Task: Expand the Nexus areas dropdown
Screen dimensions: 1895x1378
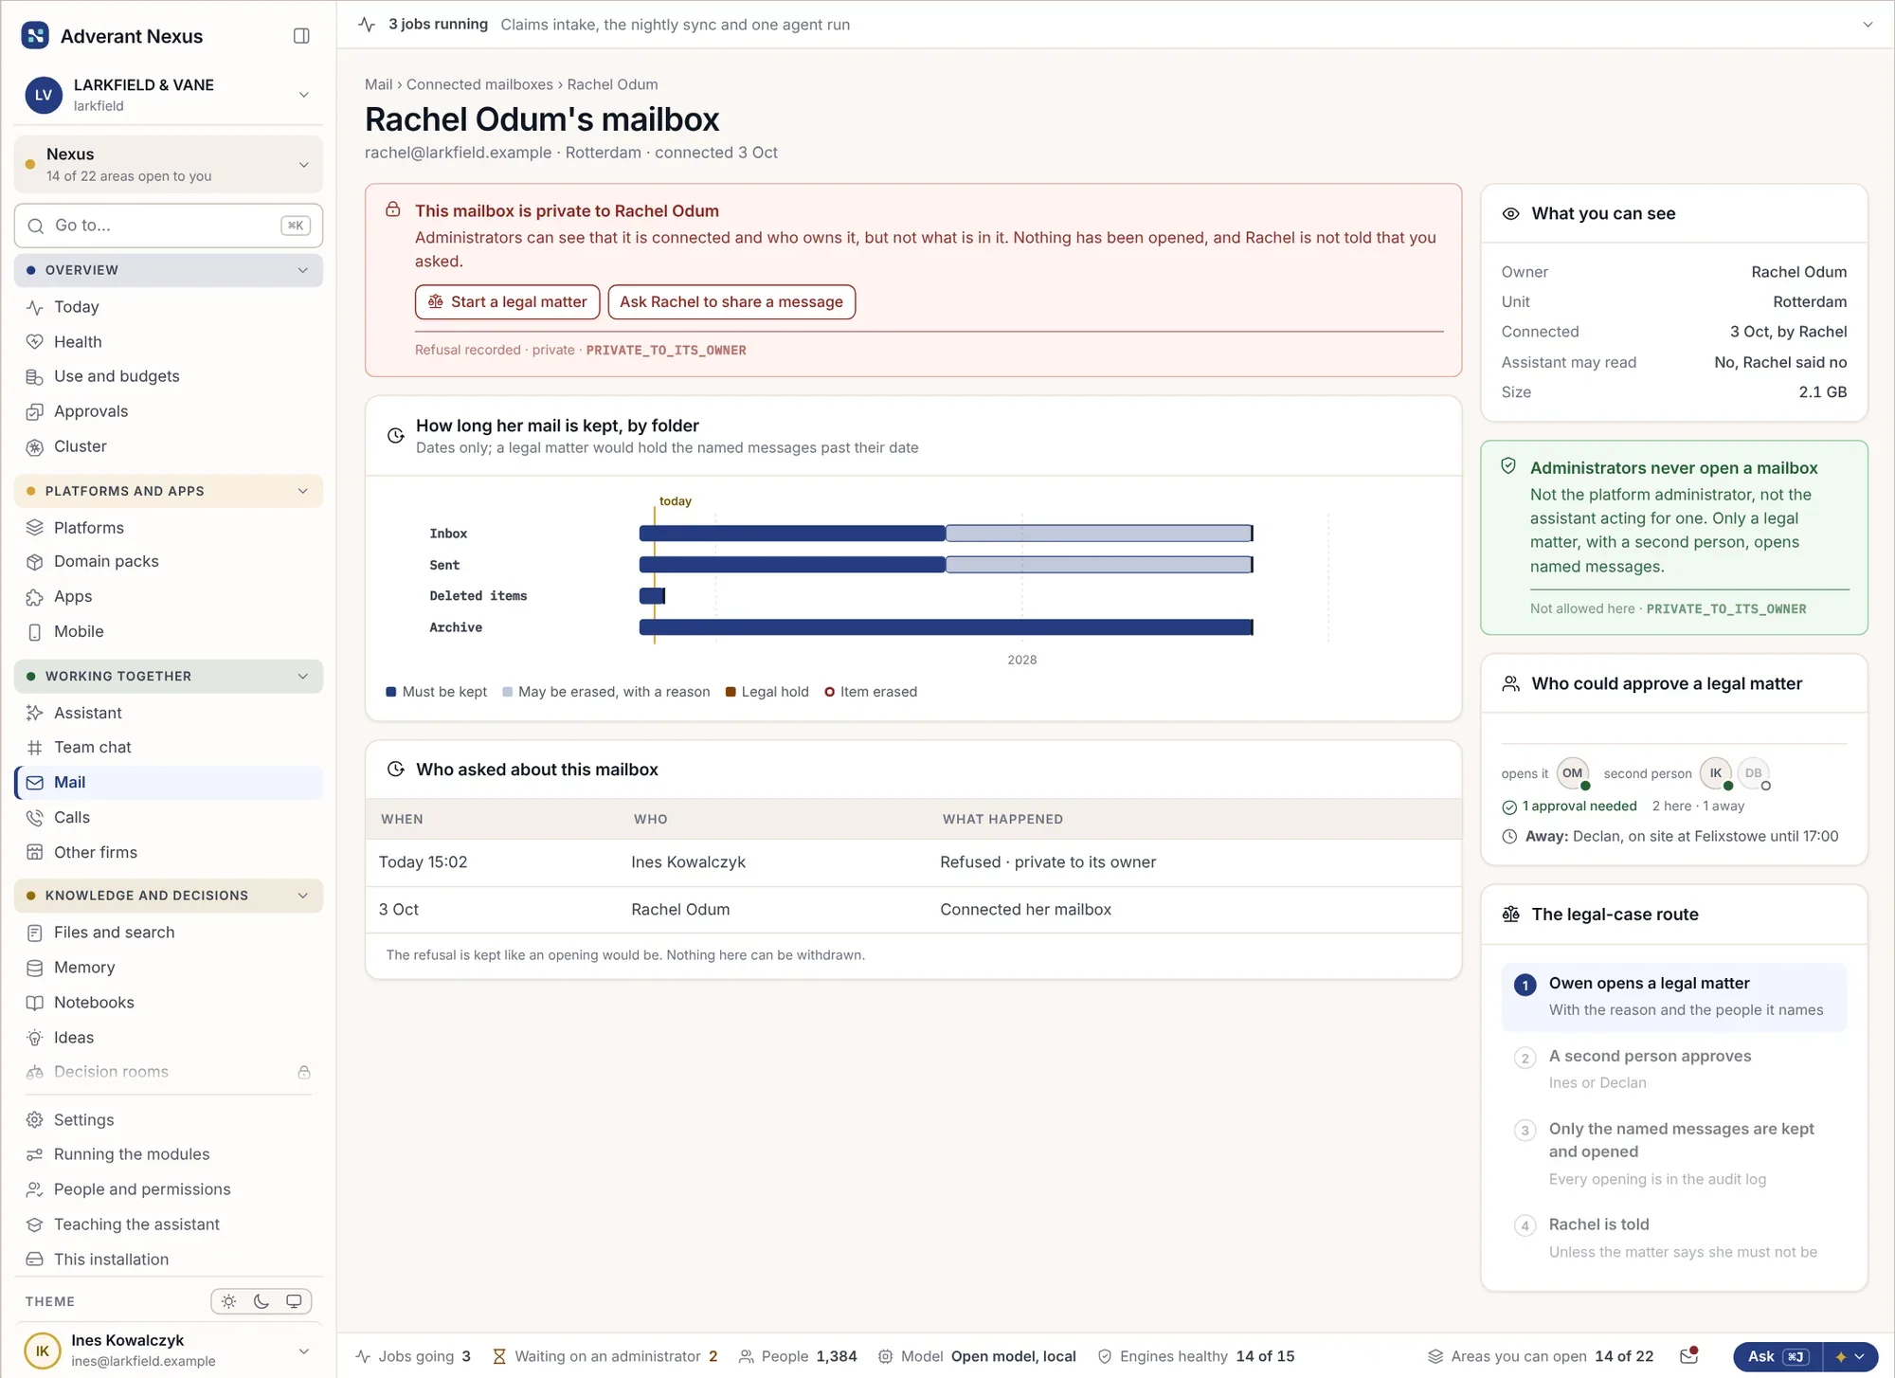Action: (x=169, y=165)
